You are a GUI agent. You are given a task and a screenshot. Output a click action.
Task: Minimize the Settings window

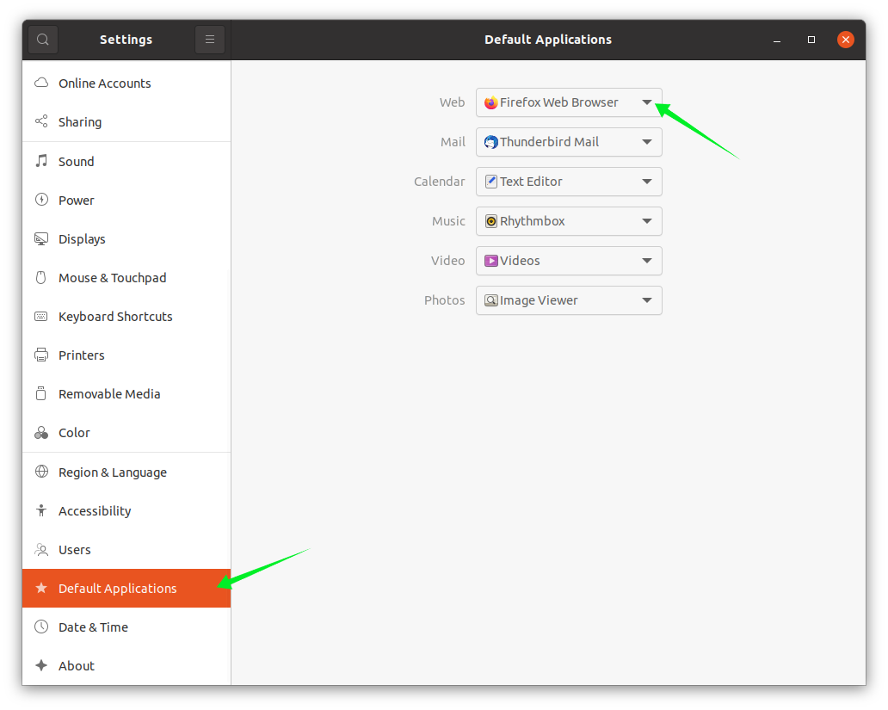click(x=777, y=40)
